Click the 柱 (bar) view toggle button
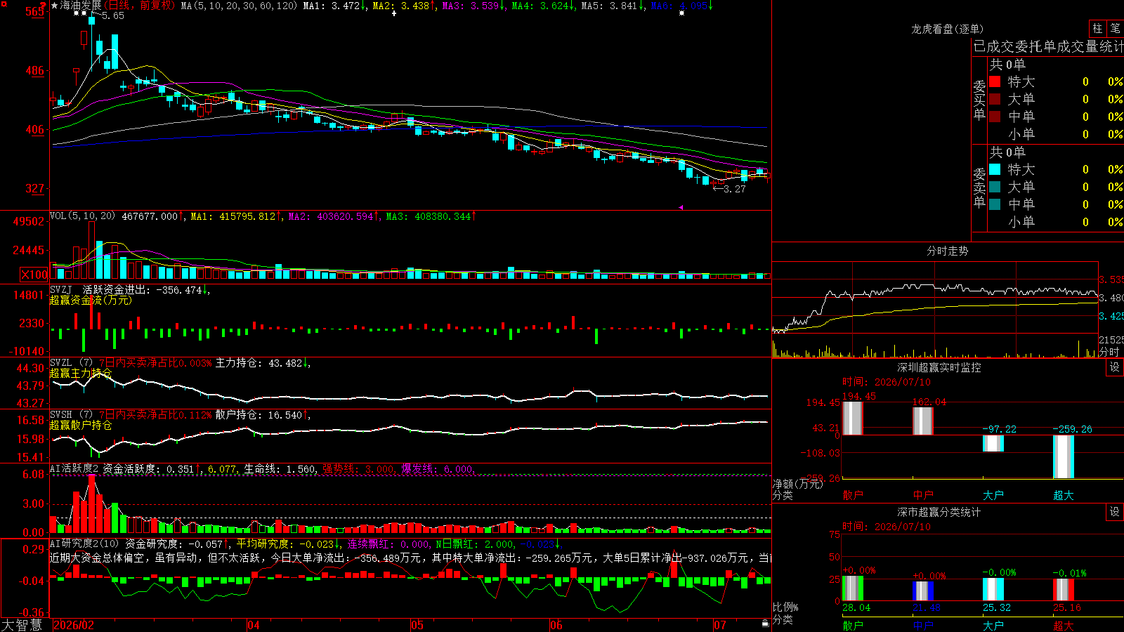Screen dimensions: 1124x632 tap(1097, 28)
